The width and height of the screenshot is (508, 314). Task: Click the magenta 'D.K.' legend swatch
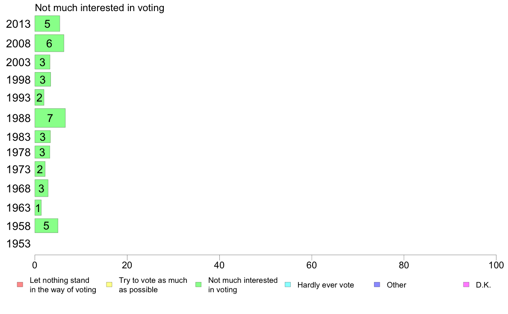click(466, 285)
